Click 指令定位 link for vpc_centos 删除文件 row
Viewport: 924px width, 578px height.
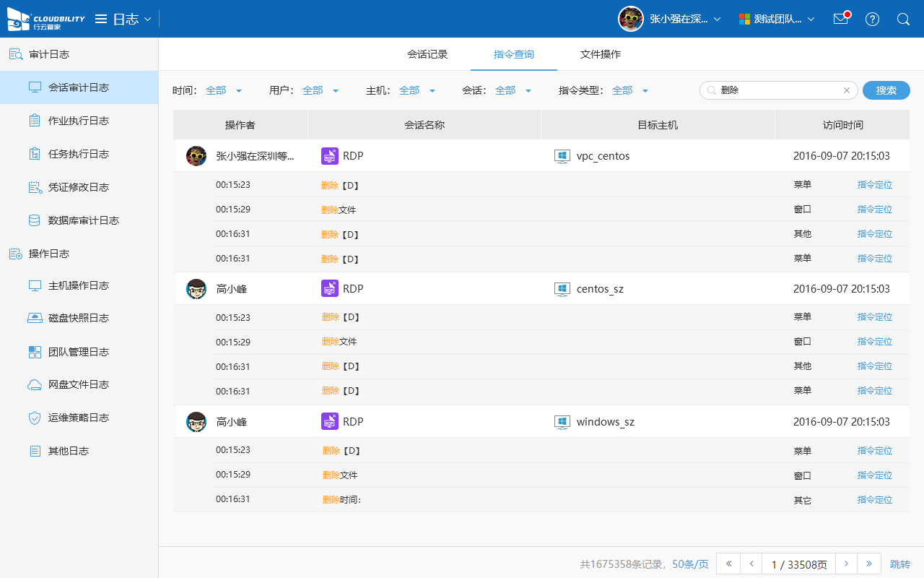(874, 210)
